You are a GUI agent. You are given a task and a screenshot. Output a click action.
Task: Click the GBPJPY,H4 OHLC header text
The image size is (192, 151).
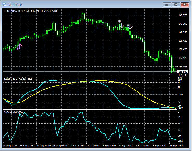pyautogui.click(x=32, y=11)
